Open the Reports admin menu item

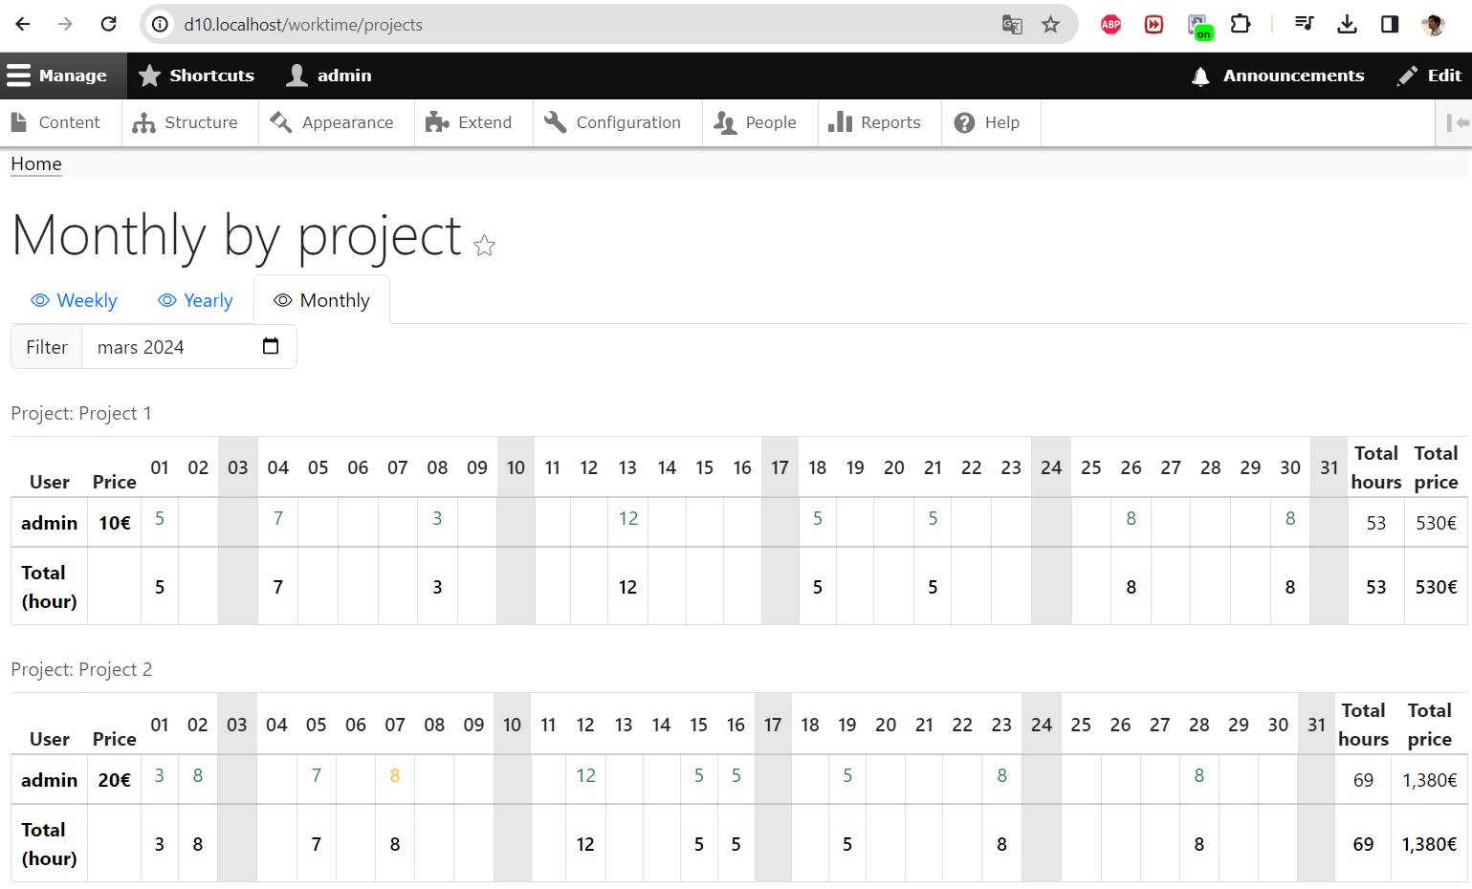coord(875,122)
